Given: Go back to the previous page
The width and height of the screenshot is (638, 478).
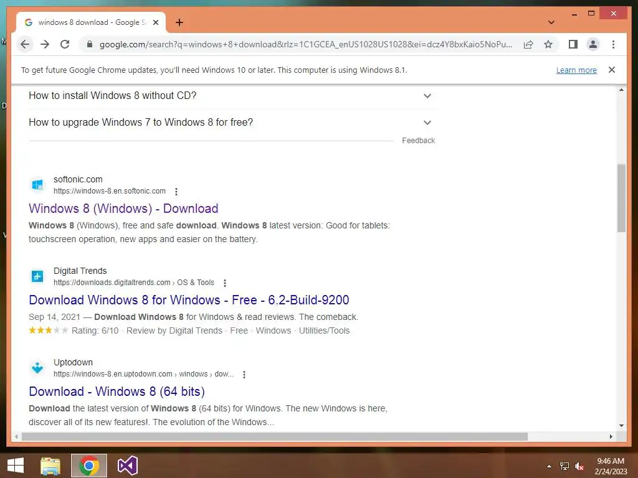Looking at the screenshot, I should click(x=25, y=44).
